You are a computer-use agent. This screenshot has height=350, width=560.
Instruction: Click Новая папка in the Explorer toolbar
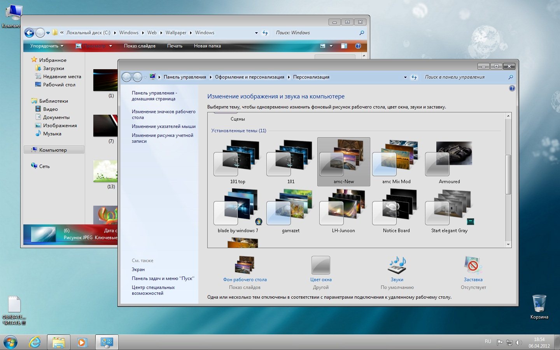pyautogui.click(x=207, y=46)
